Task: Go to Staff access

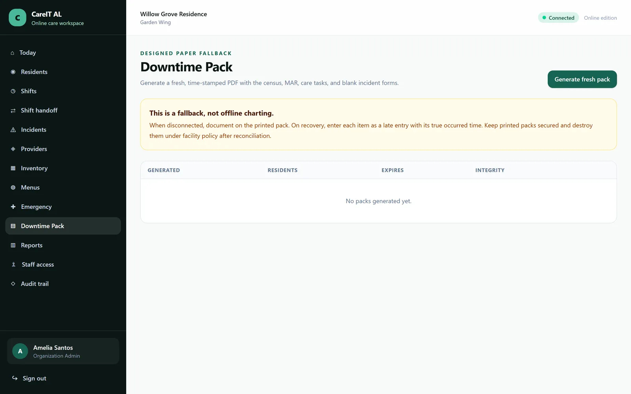Action: [63, 264]
